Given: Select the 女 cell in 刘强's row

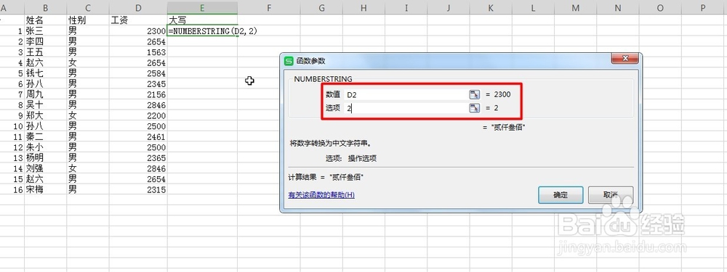Looking at the screenshot, I should tap(88, 168).
